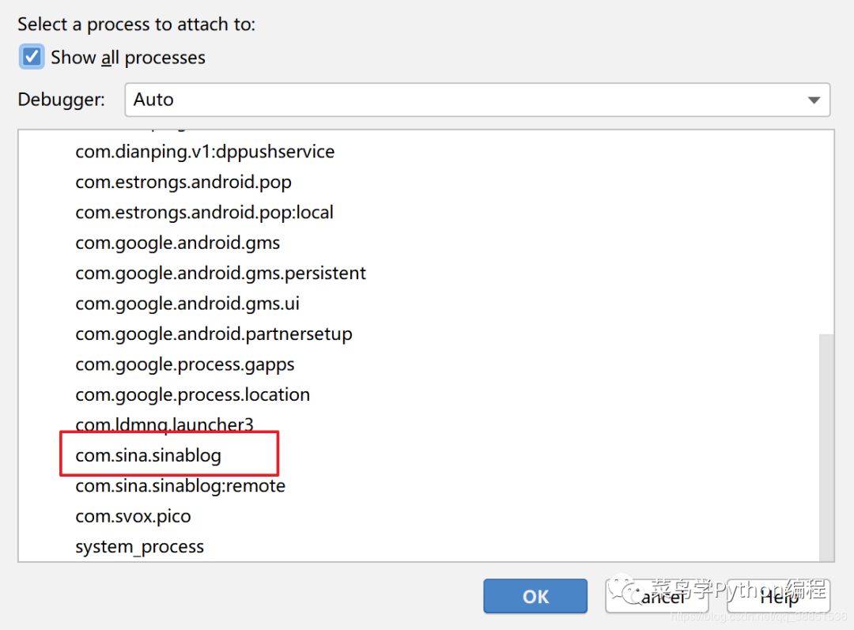Screen dimensions: 854x630
Task: Click the Auto debugger combo box
Action: point(477,100)
